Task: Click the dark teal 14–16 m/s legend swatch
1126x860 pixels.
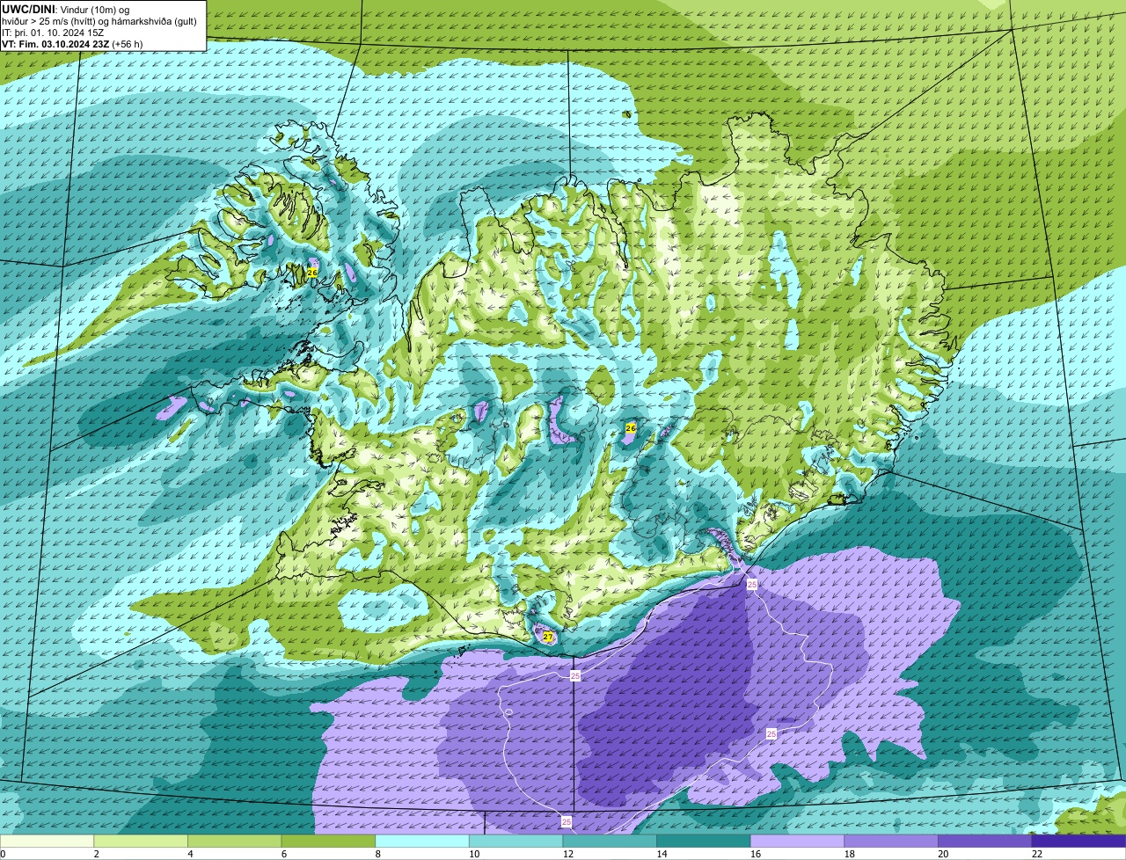Action: click(x=704, y=842)
